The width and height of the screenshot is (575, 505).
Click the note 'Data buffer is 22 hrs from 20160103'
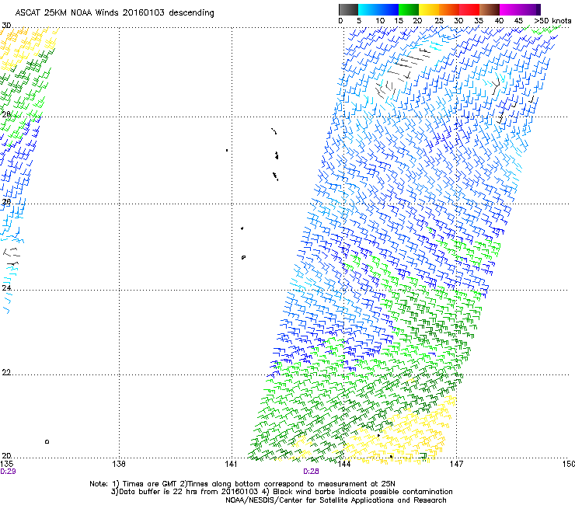click(x=184, y=492)
